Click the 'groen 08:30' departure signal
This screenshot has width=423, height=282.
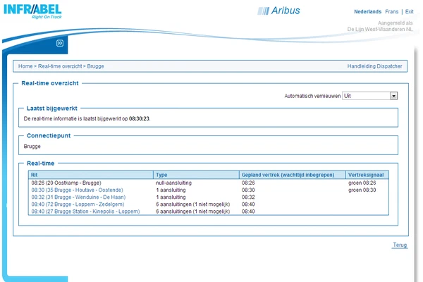pyautogui.click(x=362, y=190)
